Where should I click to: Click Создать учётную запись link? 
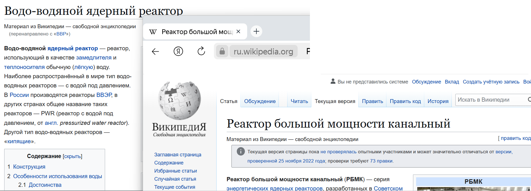click(491, 82)
